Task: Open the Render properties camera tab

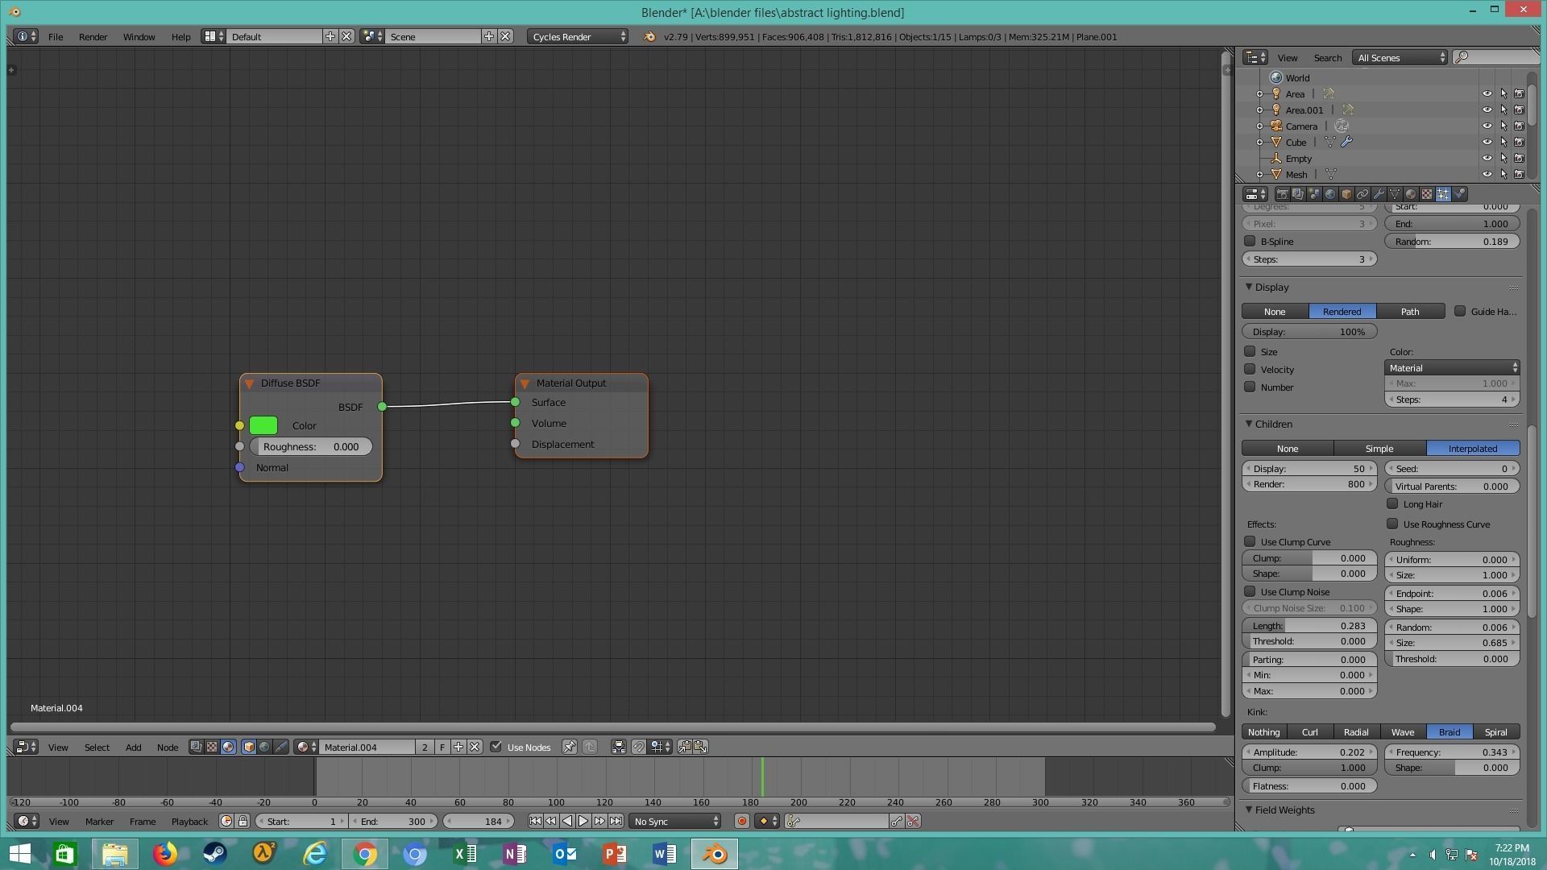Action: click(1283, 194)
